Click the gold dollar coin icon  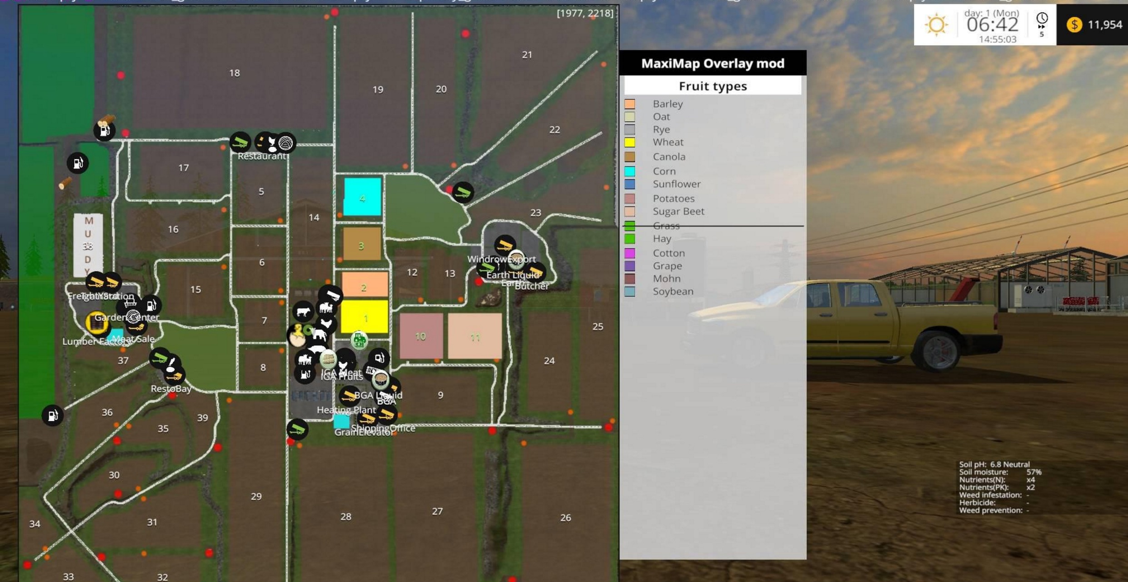(x=1074, y=25)
